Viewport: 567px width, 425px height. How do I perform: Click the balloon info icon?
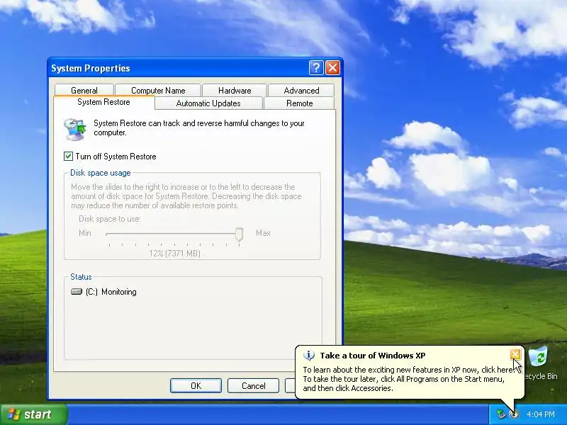point(308,356)
